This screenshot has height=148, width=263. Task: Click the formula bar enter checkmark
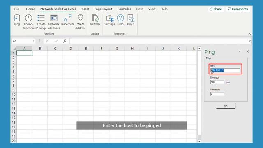pos(56,41)
